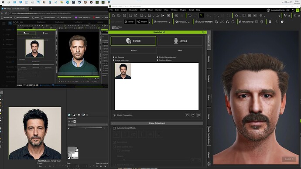This screenshot has height=169, width=301.
Task: Click the Netflix bookmark in browser
Action: point(96,17)
